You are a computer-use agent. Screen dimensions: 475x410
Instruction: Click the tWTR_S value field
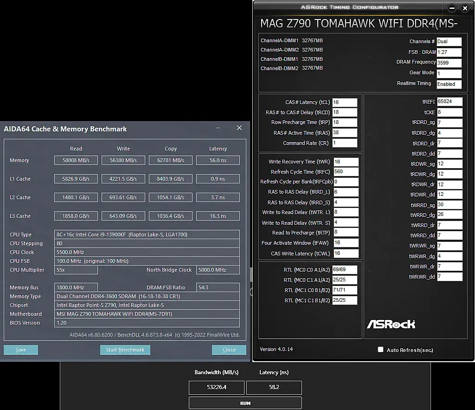(x=346, y=222)
